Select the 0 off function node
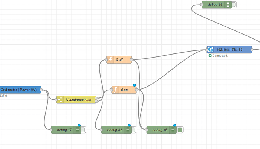The width and height of the screenshot is (260, 149). pos(119,59)
